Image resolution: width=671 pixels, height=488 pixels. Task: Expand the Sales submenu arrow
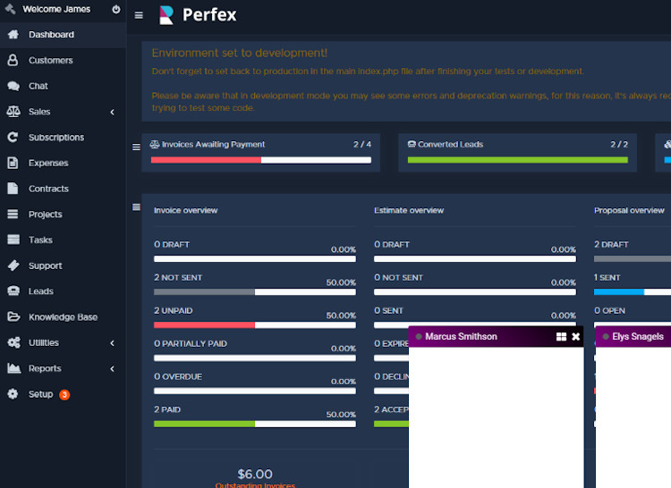(x=112, y=112)
